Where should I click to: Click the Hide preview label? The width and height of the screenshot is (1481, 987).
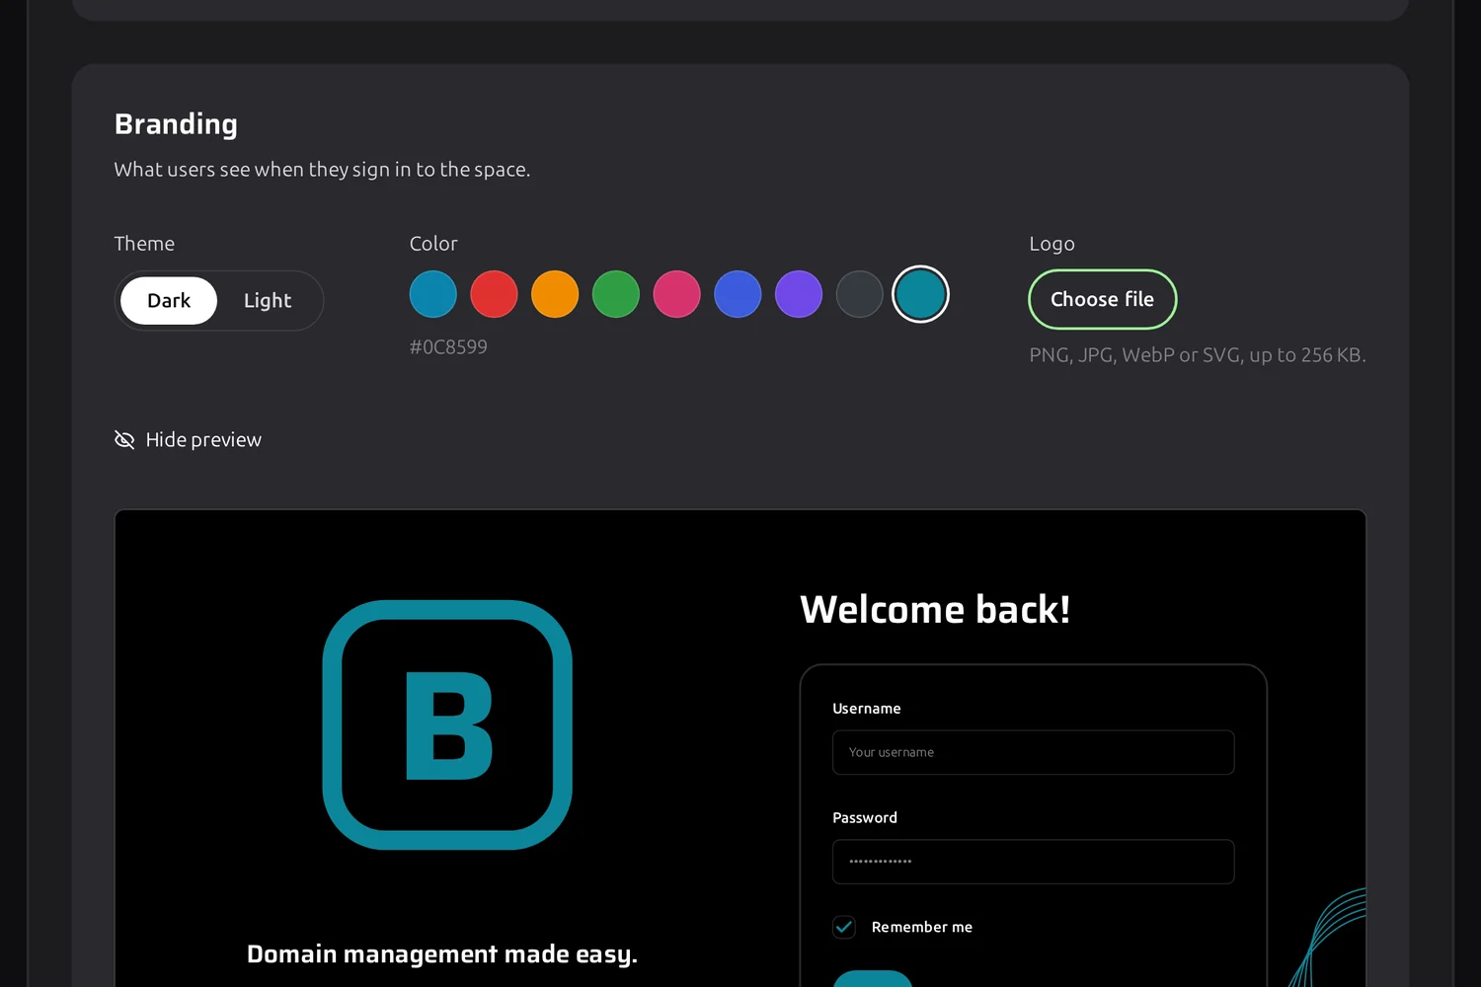[203, 439]
